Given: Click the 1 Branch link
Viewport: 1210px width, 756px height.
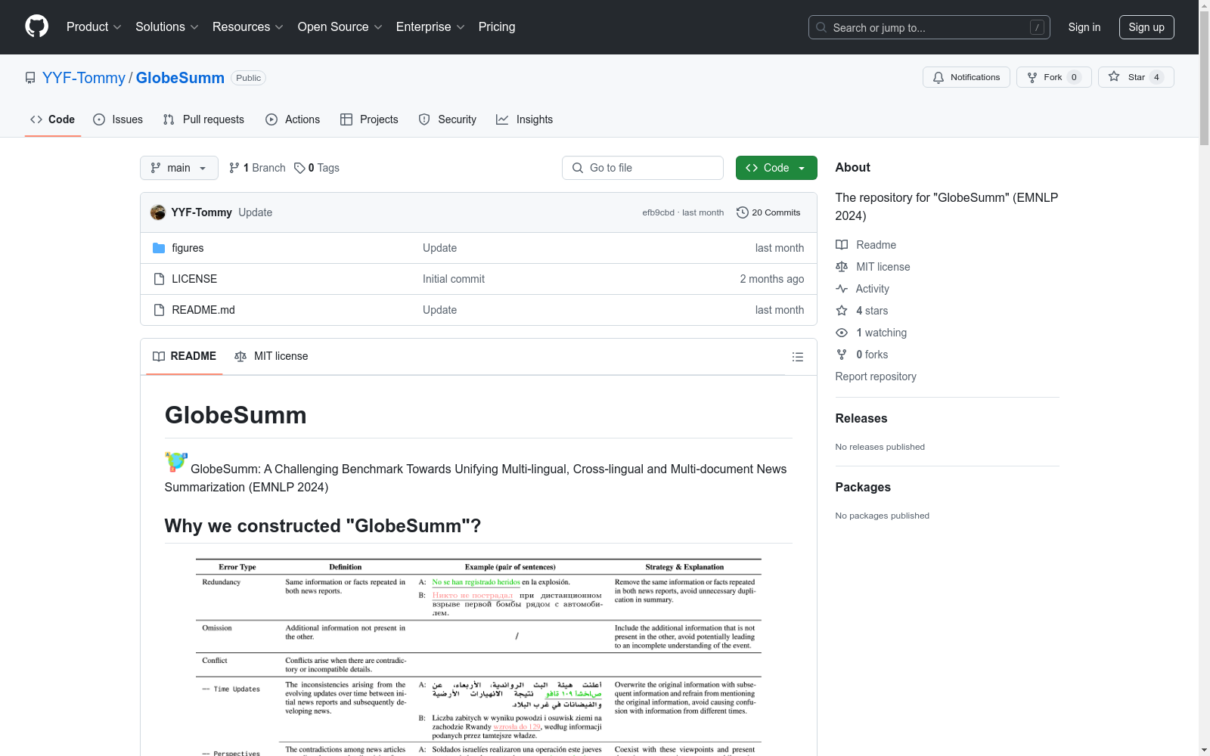Looking at the screenshot, I should pyautogui.click(x=257, y=168).
